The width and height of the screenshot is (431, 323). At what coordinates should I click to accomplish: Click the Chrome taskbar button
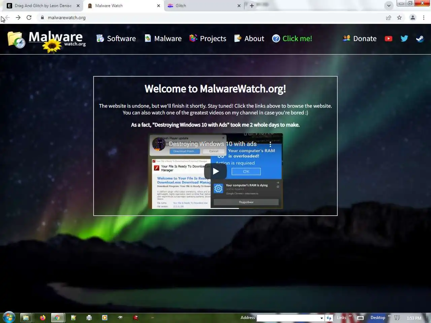pos(57,318)
